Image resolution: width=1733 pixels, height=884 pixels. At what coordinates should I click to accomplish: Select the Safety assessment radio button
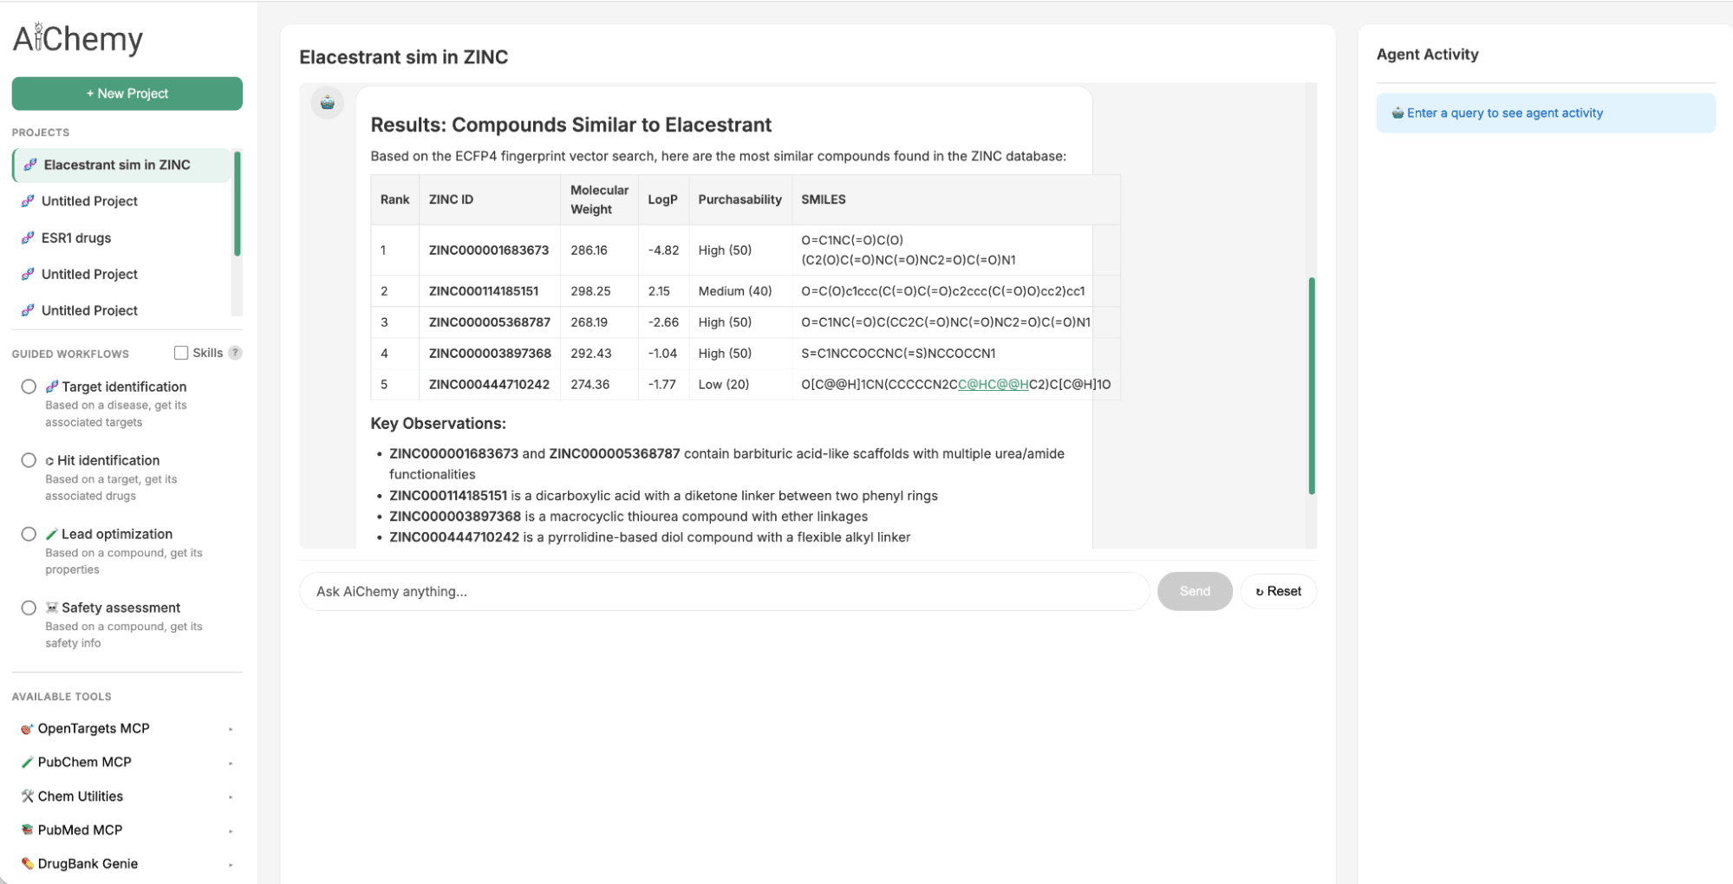[29, 607]
